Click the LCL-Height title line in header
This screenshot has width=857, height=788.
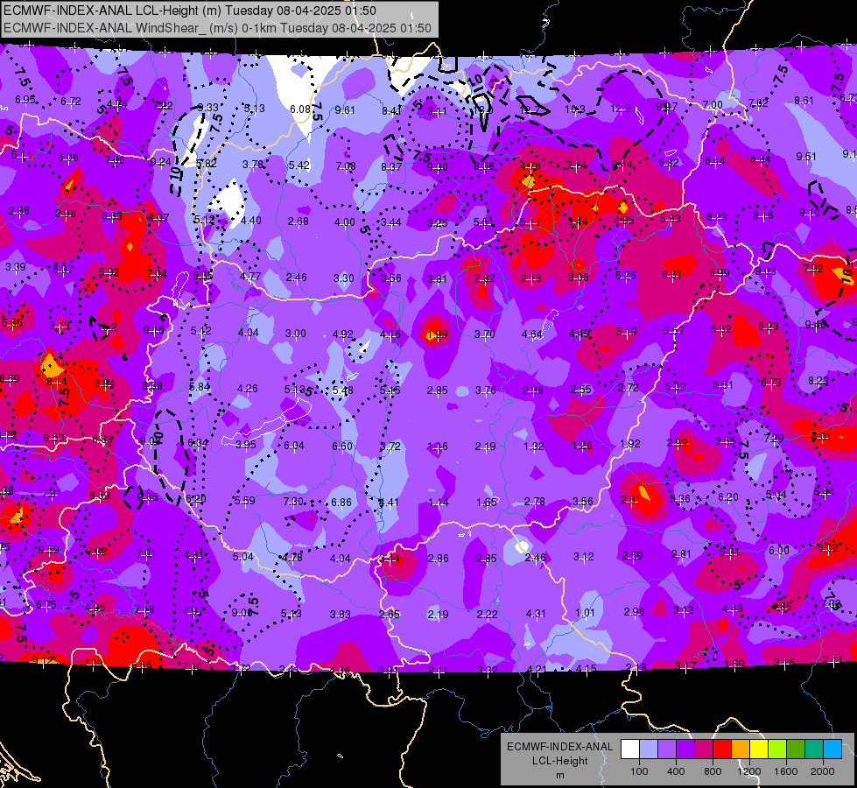point(190,11)
